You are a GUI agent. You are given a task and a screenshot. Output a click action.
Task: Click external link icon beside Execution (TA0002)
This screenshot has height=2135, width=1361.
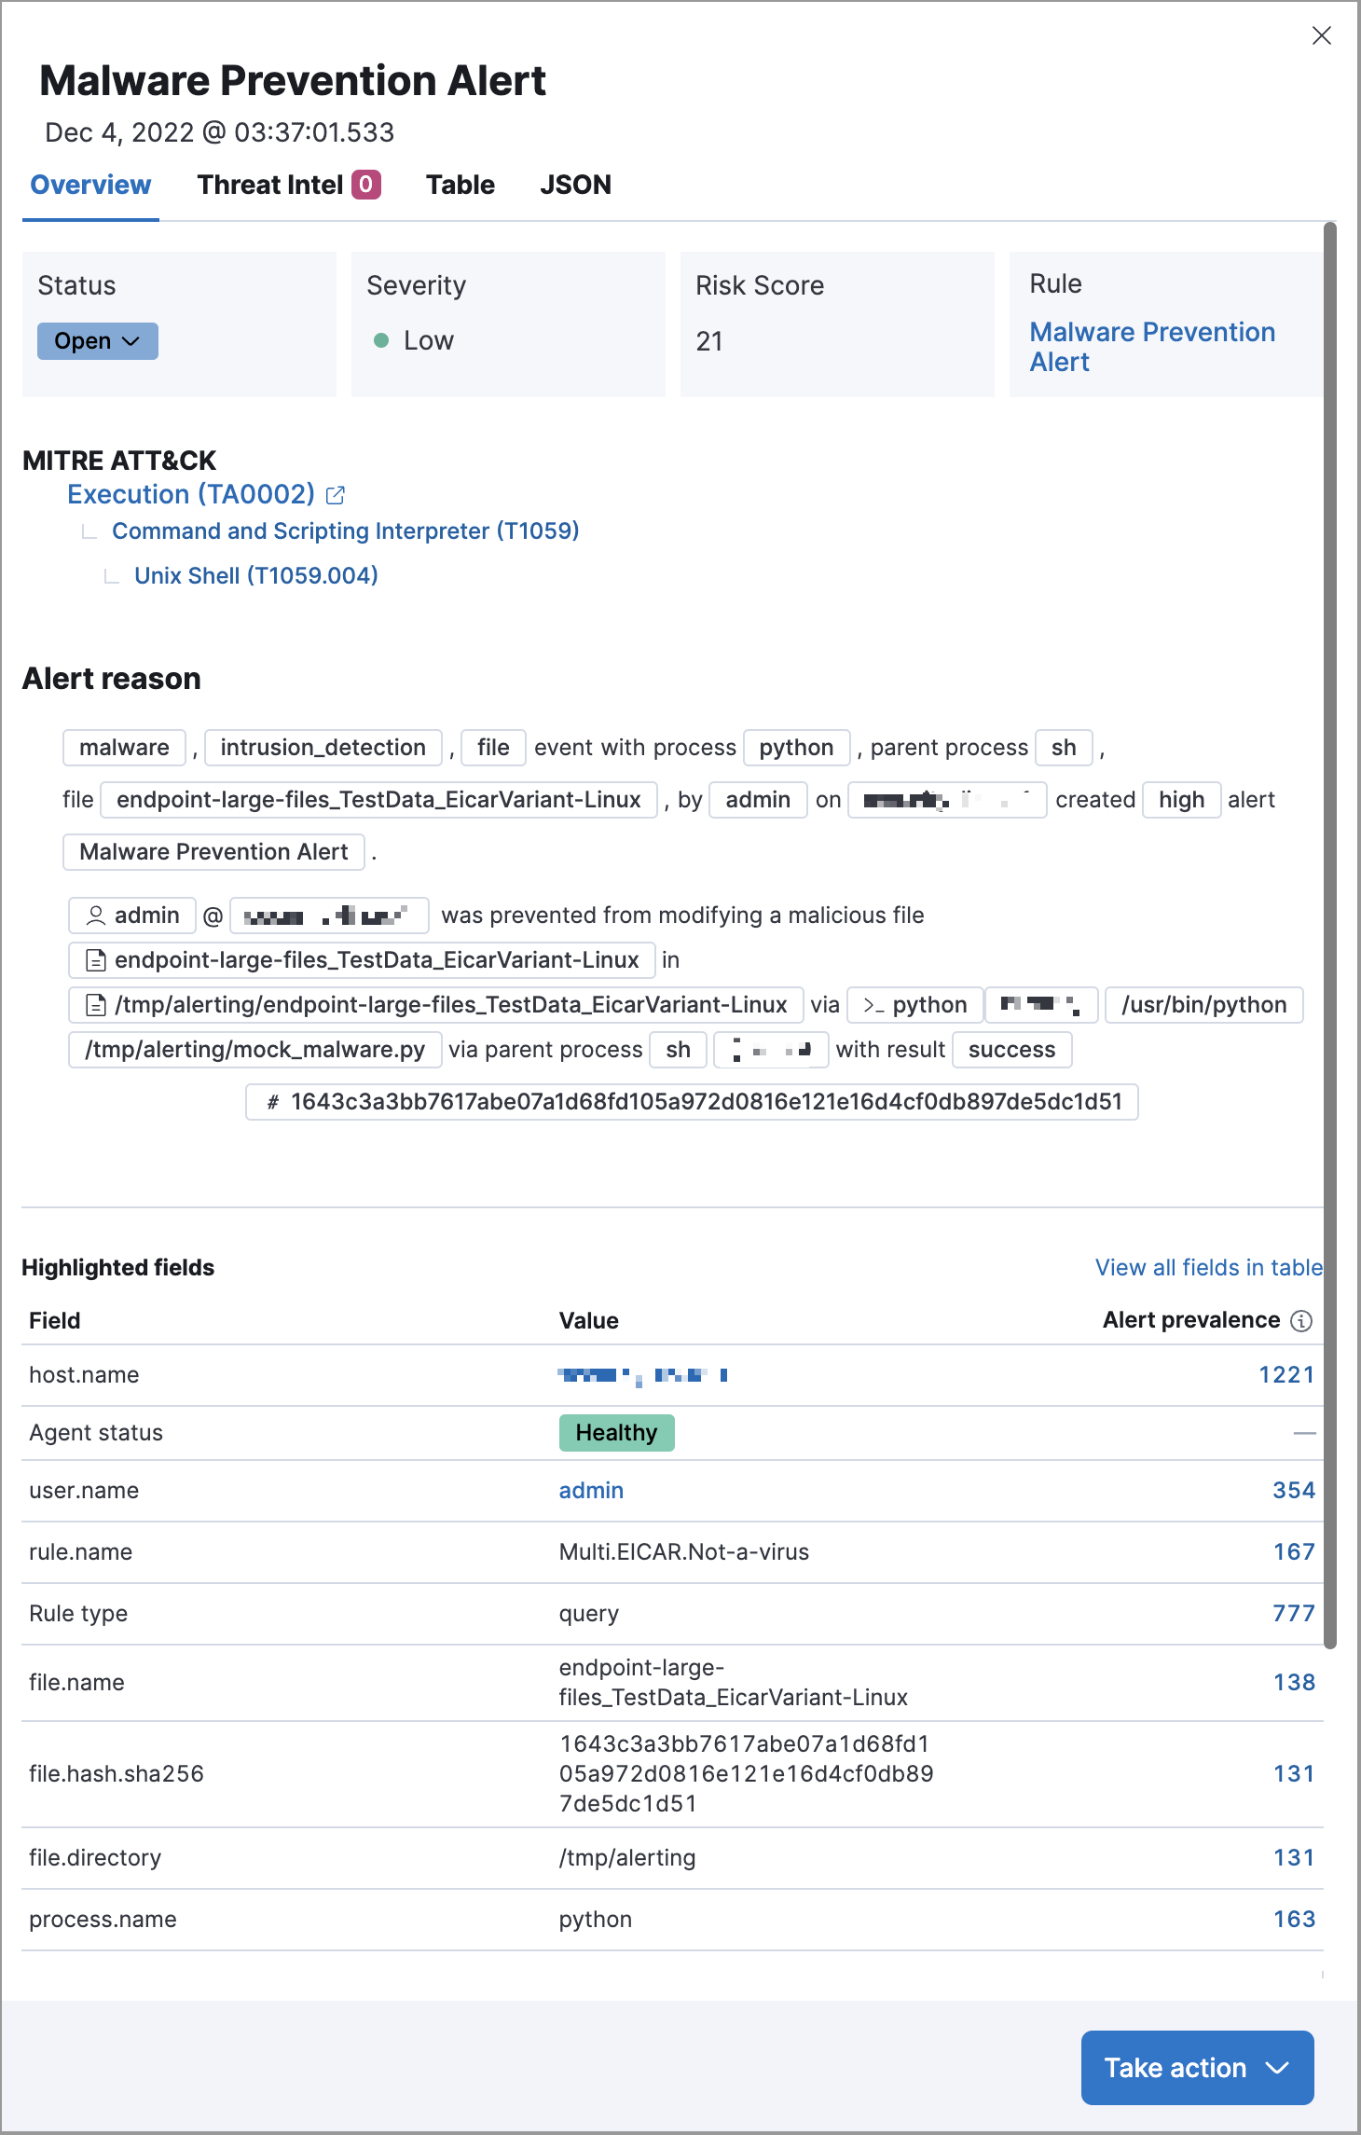pyautogui.click(x=336, y=495)
